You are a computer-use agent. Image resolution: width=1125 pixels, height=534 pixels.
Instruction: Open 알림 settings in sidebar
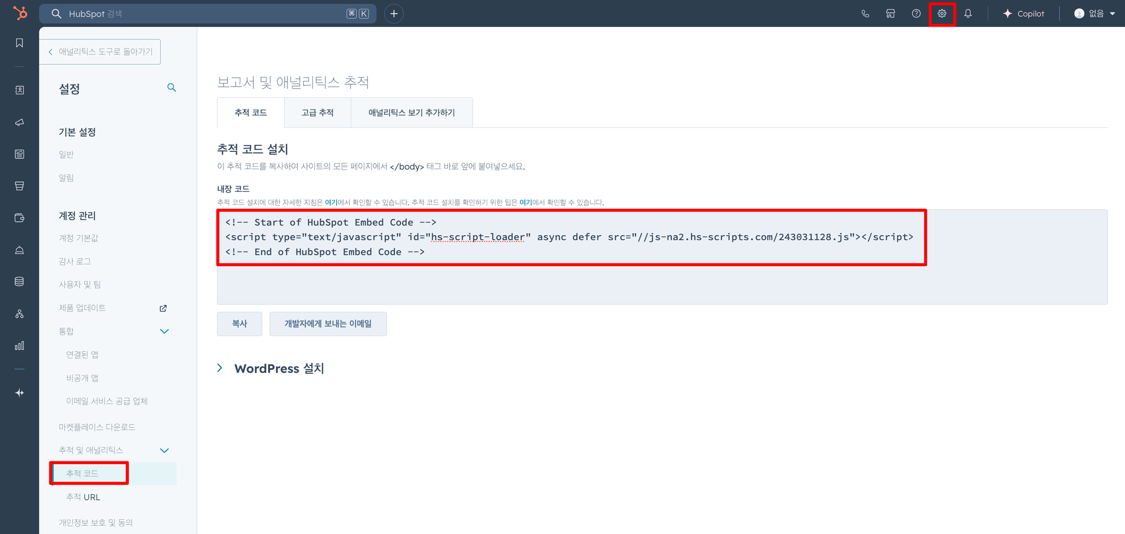pos(66,178)
